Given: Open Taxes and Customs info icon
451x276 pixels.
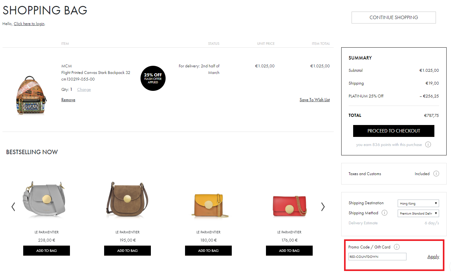Looking at the screenshot, I should click(436, 174).
